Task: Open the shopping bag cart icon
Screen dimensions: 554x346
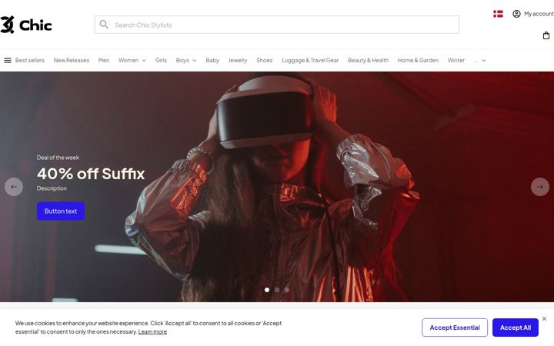Action: [546, 35]
